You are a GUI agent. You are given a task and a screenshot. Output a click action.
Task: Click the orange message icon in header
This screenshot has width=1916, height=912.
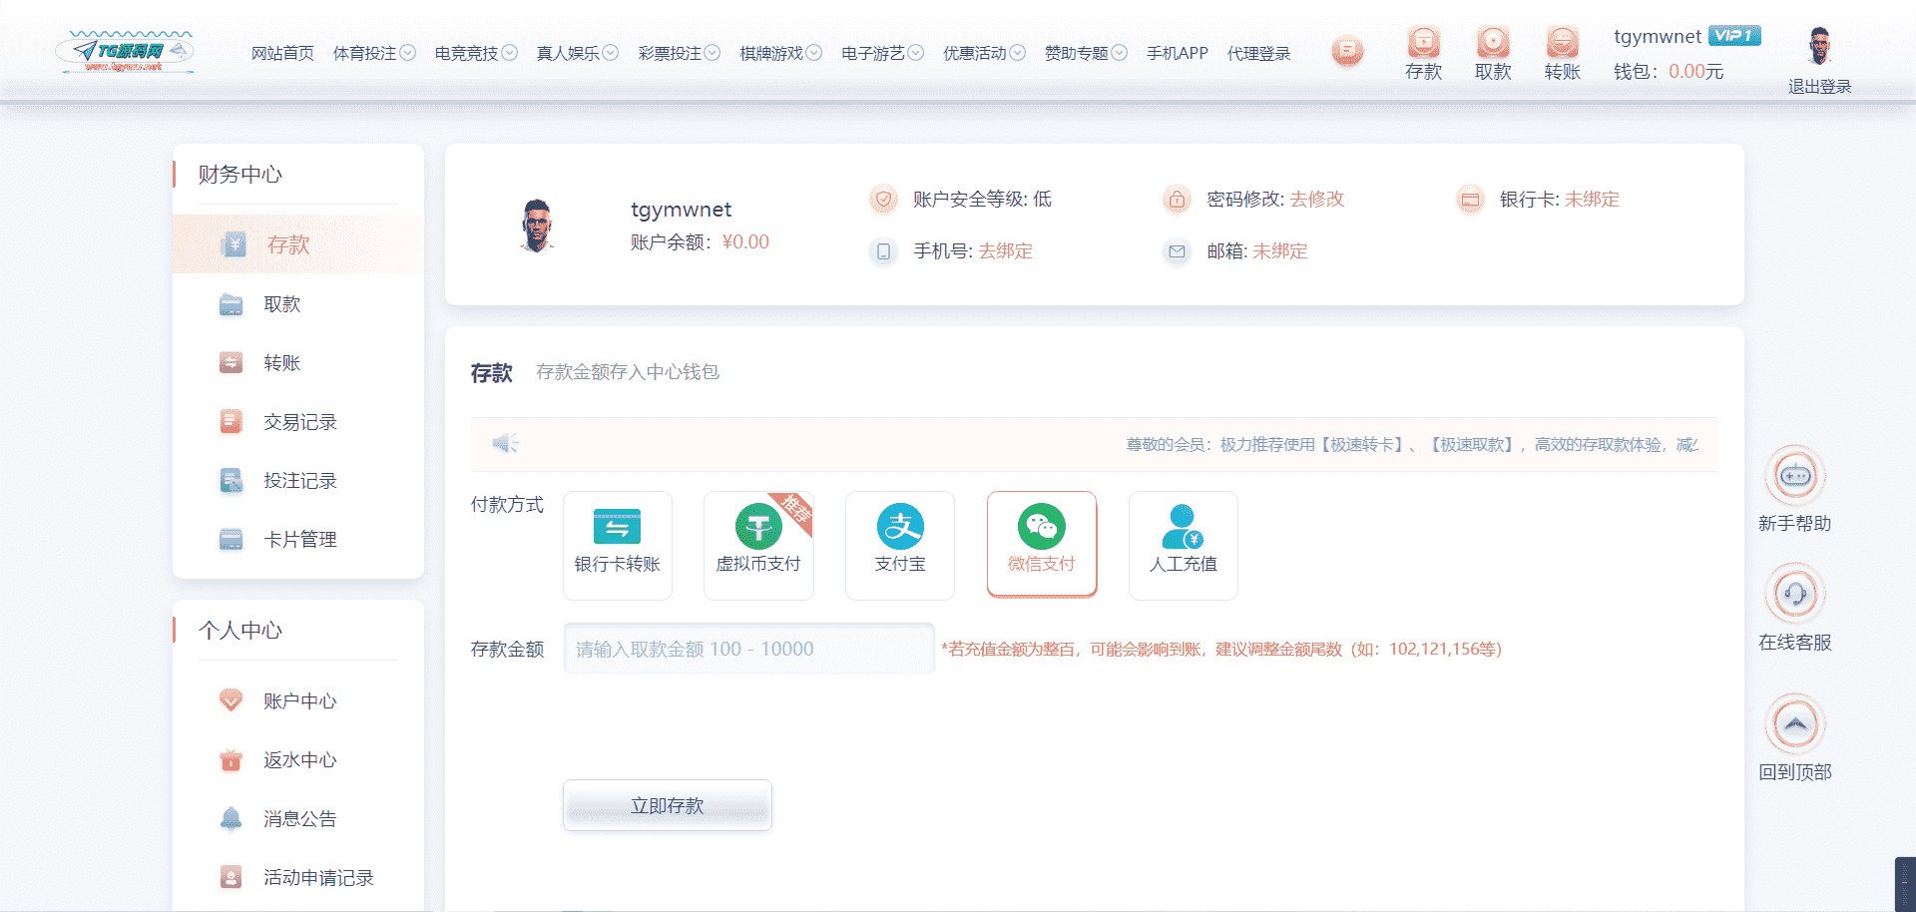[x=1347, y=51]
